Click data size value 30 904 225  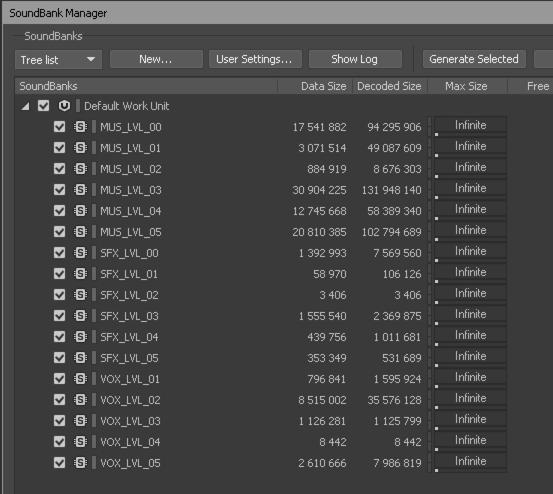point(319,190)
